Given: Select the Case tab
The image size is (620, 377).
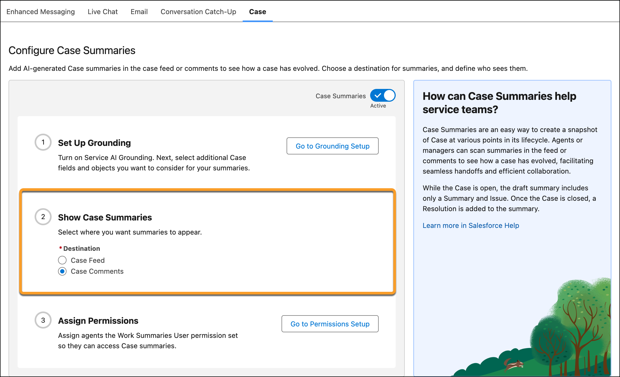Looking at the screenshot, I should click(258, 12).
